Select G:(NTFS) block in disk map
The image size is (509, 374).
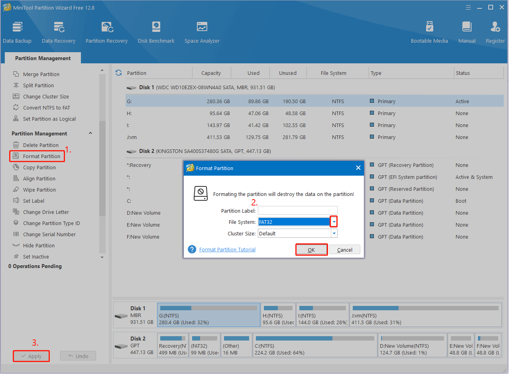[x=208, y=315]
